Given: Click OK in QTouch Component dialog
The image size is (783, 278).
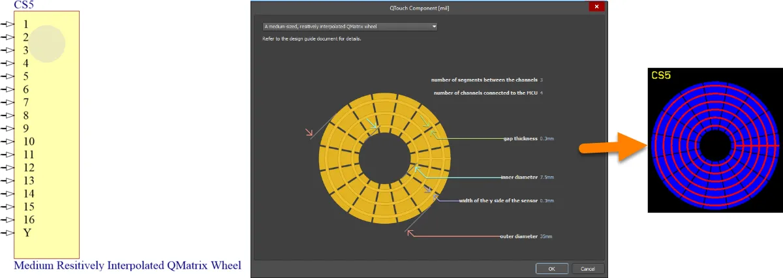Looking at the screenshot, I should (551, 268).
